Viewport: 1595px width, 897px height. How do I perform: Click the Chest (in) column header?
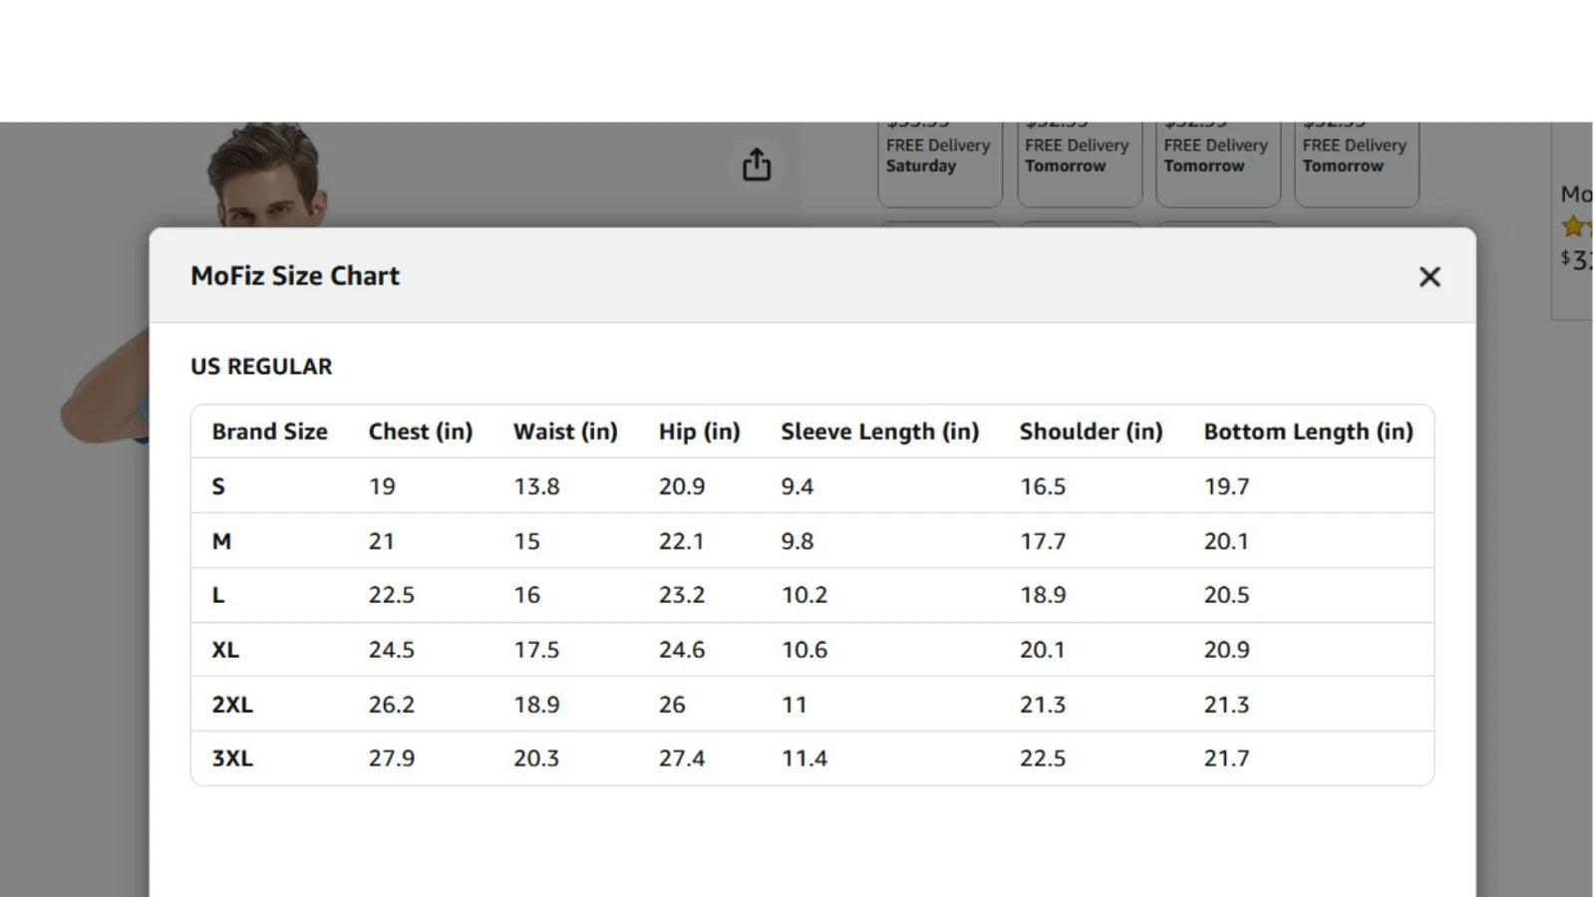click(420, 432)
